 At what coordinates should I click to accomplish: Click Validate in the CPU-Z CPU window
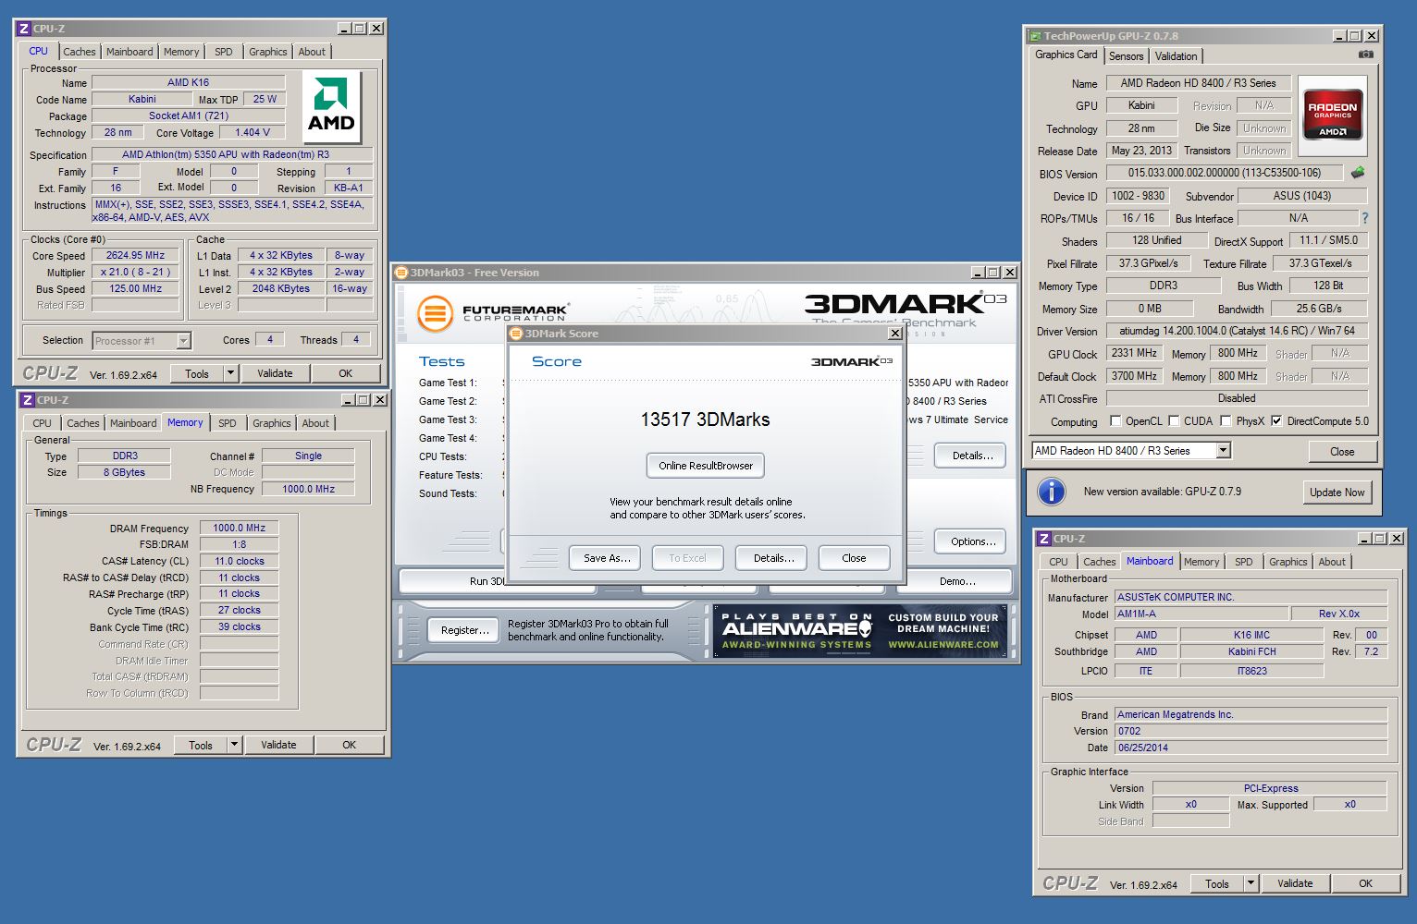tap(275, 373)
